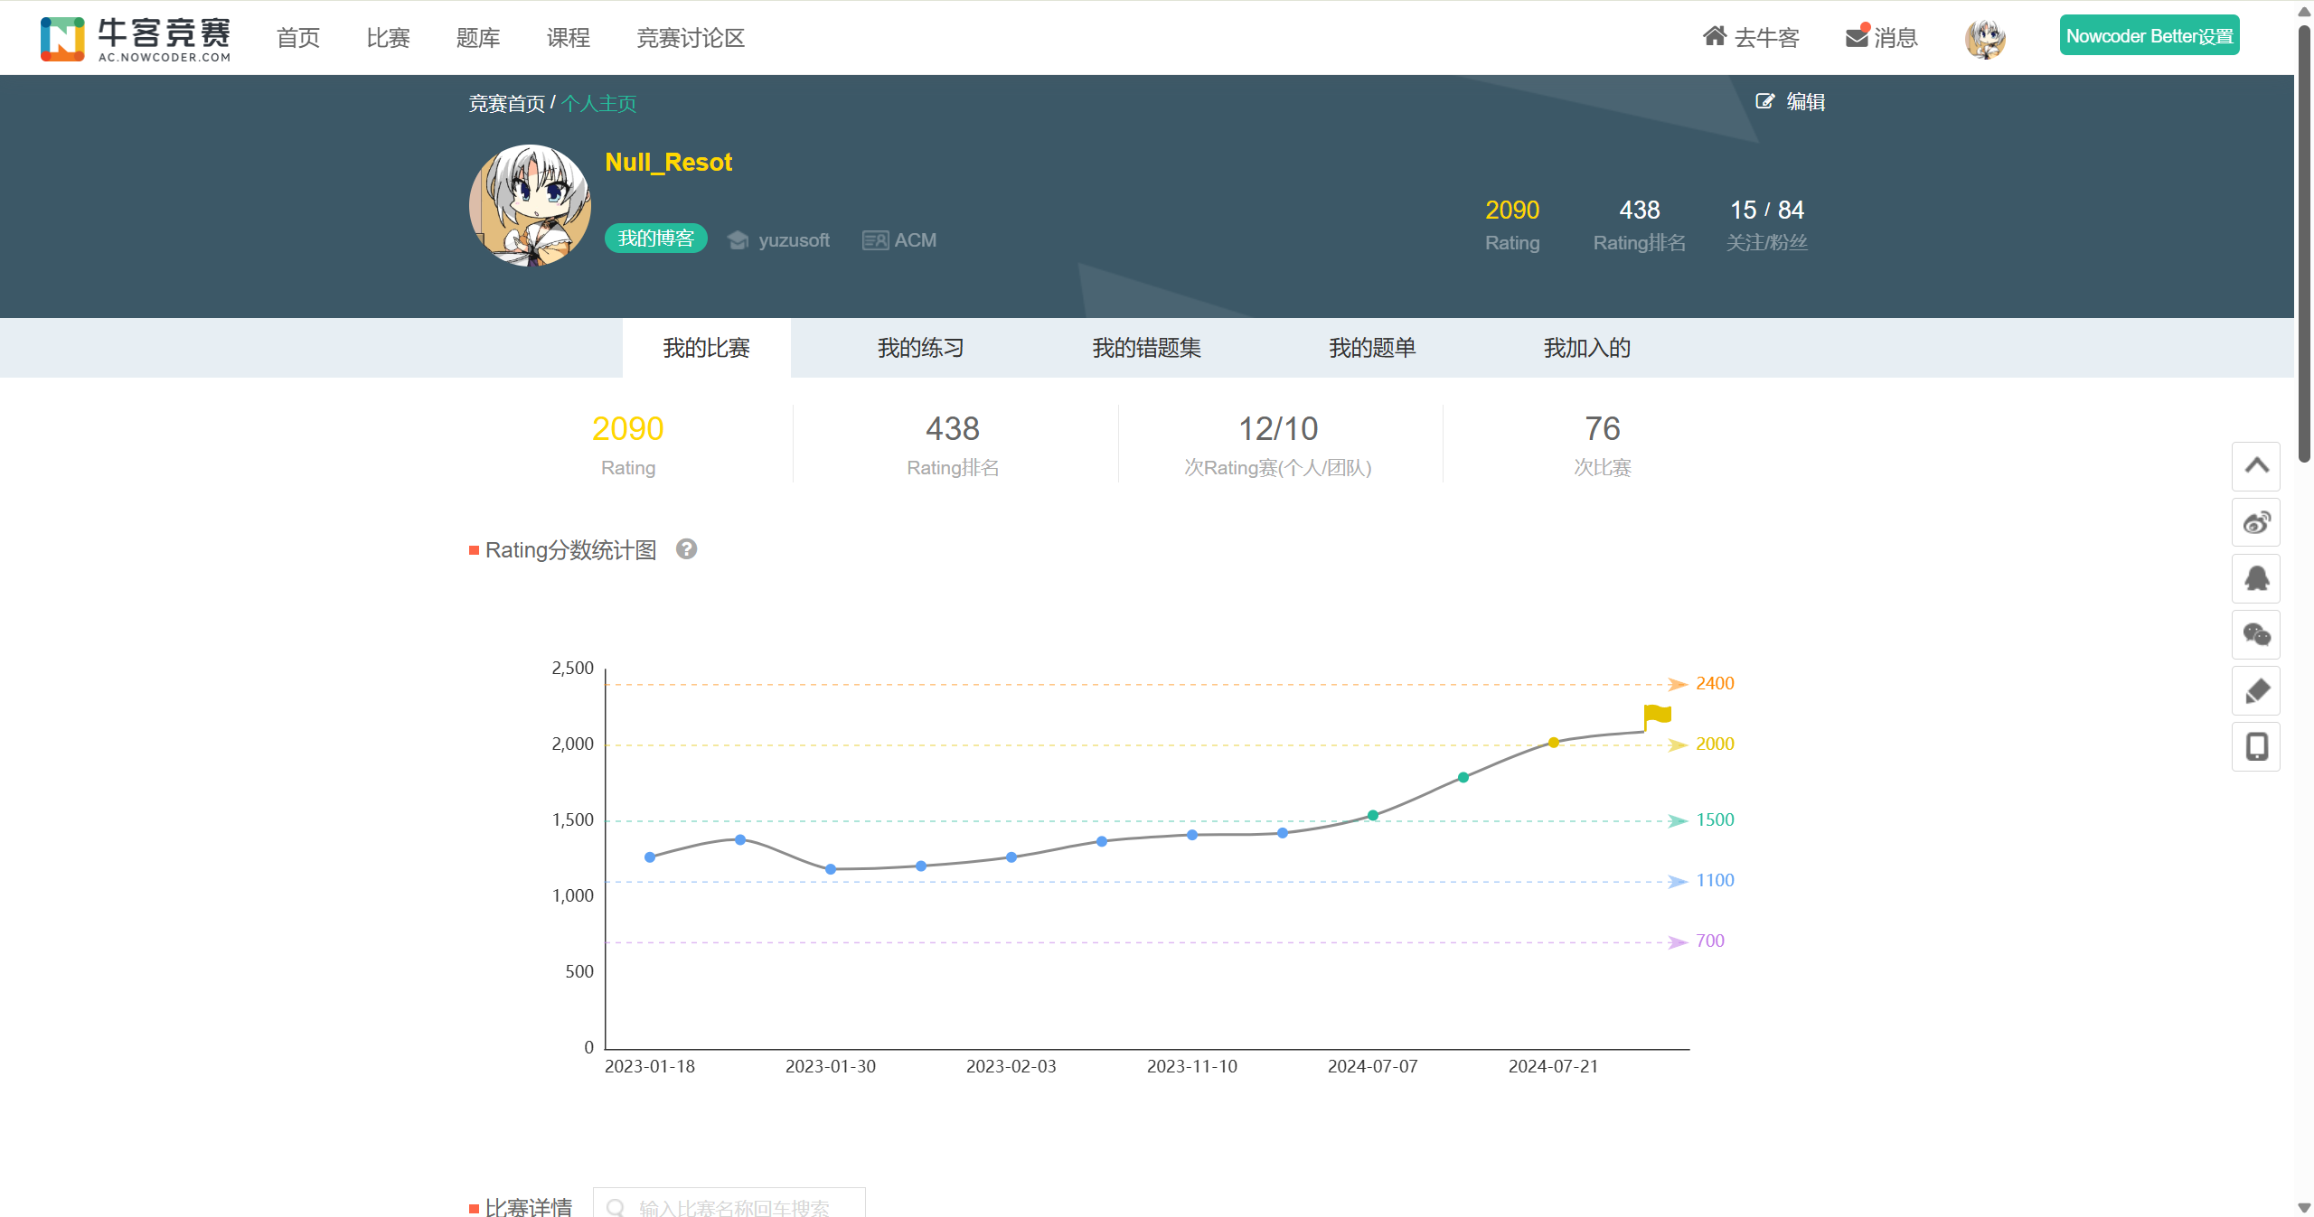Open the 我的错题集 tab
This screenshot has width=2314, height=1217.
(1146, 348)
